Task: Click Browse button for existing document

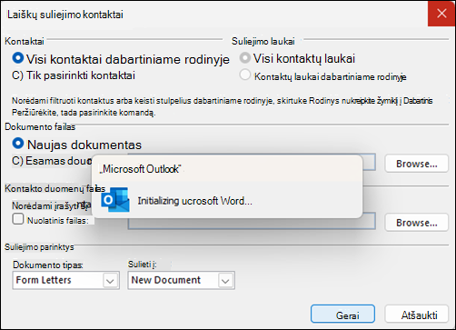Action: coord(416,164)
